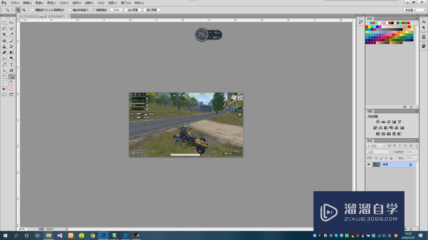Select the Dodge tool
The width and height of the screenshot is (428, 240).
tap(12, 58)
